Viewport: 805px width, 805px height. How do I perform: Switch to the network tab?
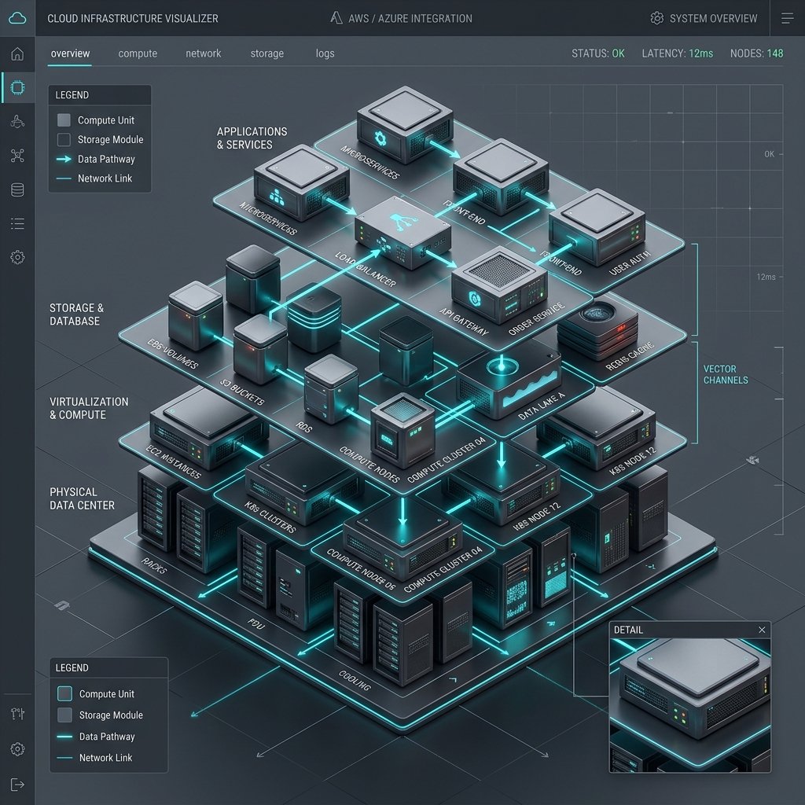coord(204,53)
